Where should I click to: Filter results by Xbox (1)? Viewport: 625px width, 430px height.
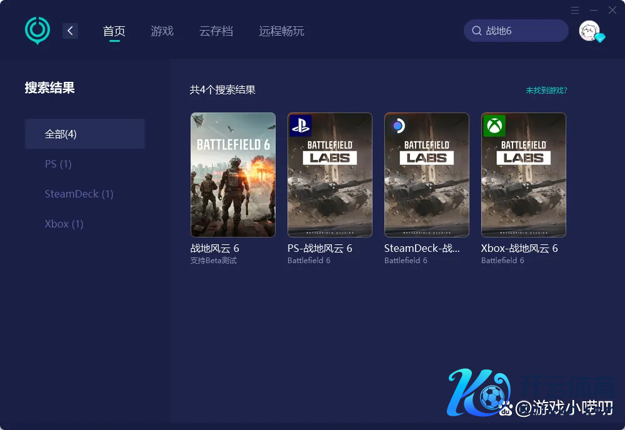pyautogui.click(x=64, y=224)
